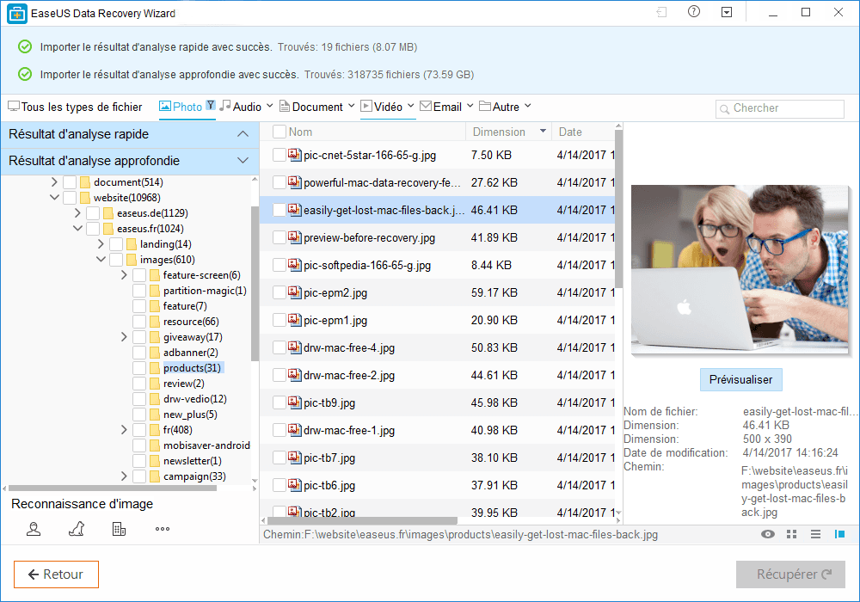Click the Retour button
Image resolution: width=860 pixels, height=602 pixels.
pyautogui.click(x=57, y=574)
